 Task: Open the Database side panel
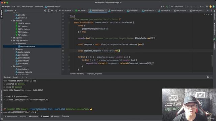(x=214, y=15)
